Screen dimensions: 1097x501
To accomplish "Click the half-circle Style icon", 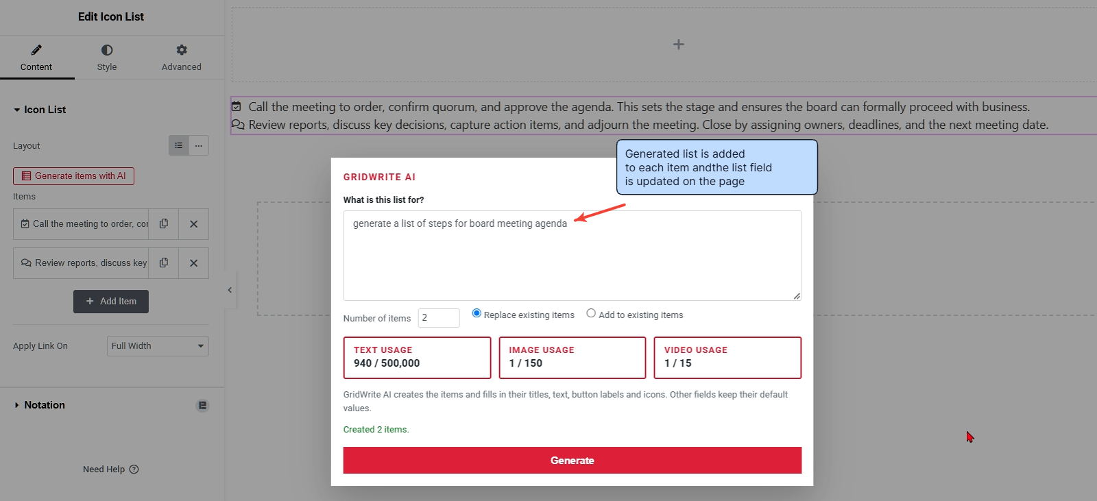I will tap(107, 50).
